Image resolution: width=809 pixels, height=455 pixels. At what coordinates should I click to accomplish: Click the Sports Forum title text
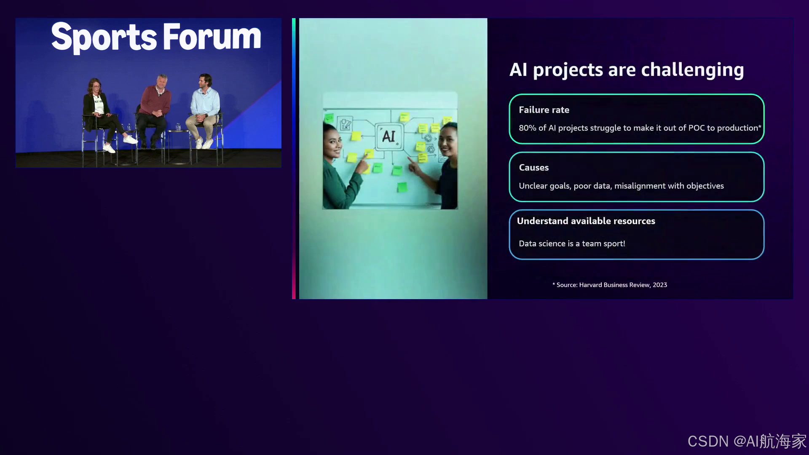(156, 37)
